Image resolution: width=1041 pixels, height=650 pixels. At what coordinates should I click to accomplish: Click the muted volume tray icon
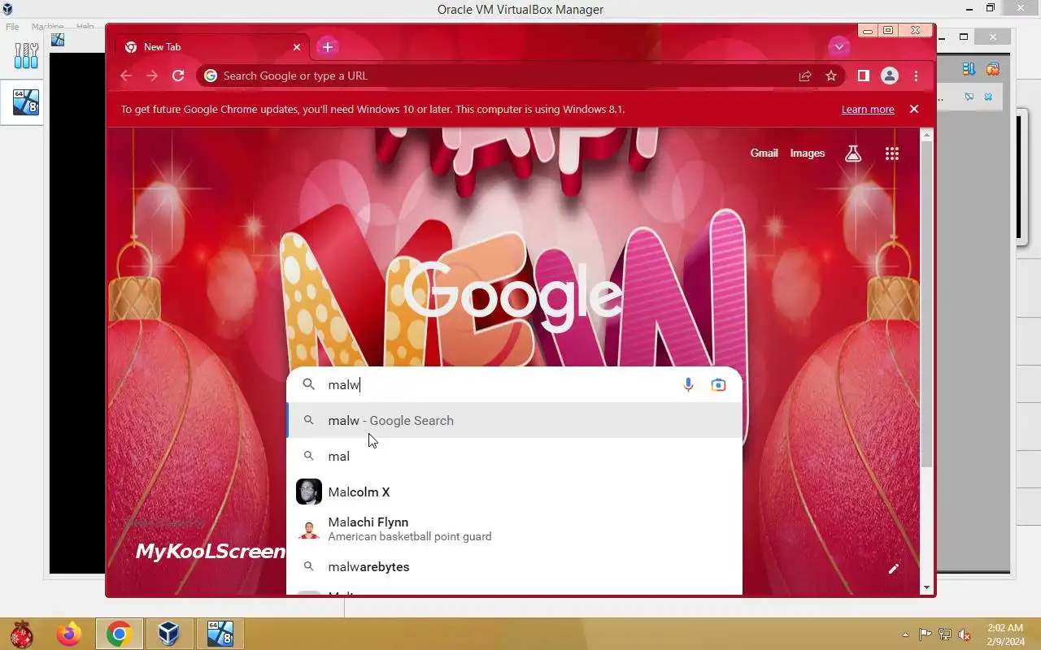click(x=965, y=635)
